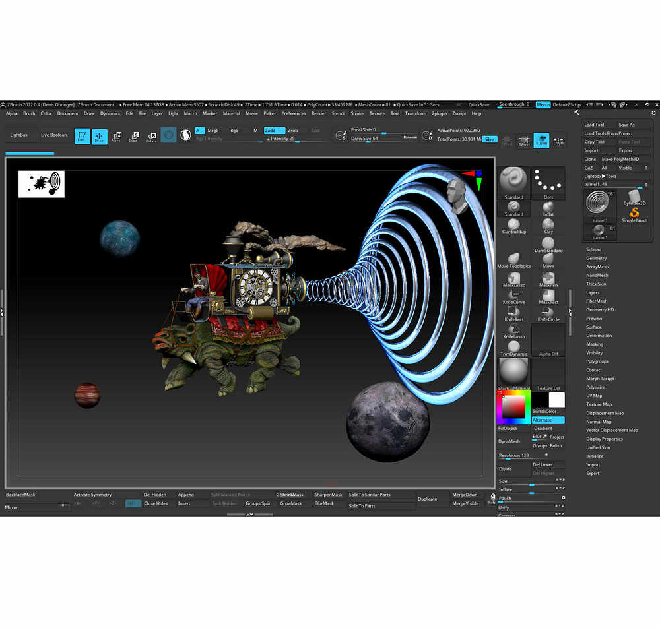Select the TrimDynamic brush
This screenshot has width=660, height=628.
[513, 349]
